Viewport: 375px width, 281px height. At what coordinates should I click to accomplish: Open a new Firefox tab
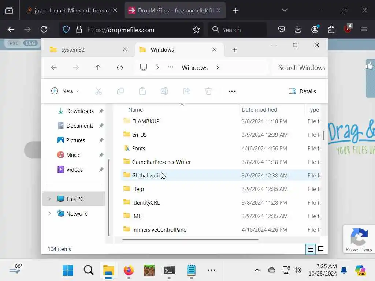235,11
